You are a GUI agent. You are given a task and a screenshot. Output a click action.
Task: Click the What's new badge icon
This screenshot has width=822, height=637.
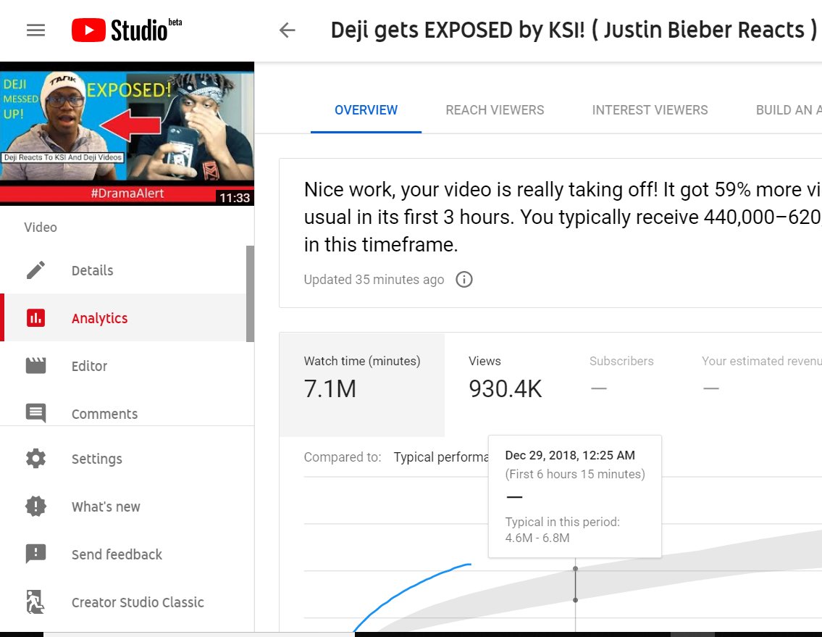coord(35,507)
